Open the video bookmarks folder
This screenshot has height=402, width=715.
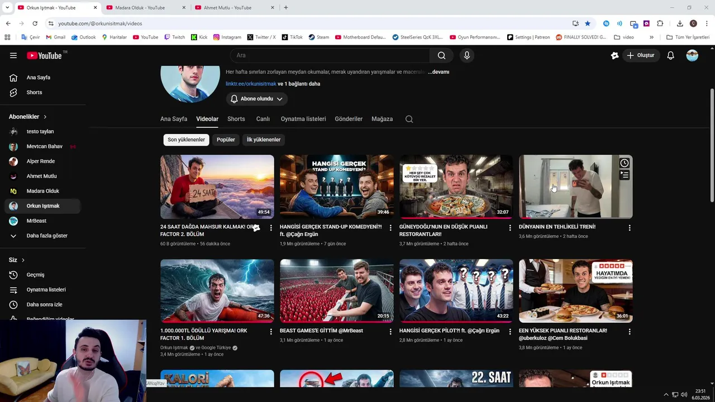coord(624,37)
